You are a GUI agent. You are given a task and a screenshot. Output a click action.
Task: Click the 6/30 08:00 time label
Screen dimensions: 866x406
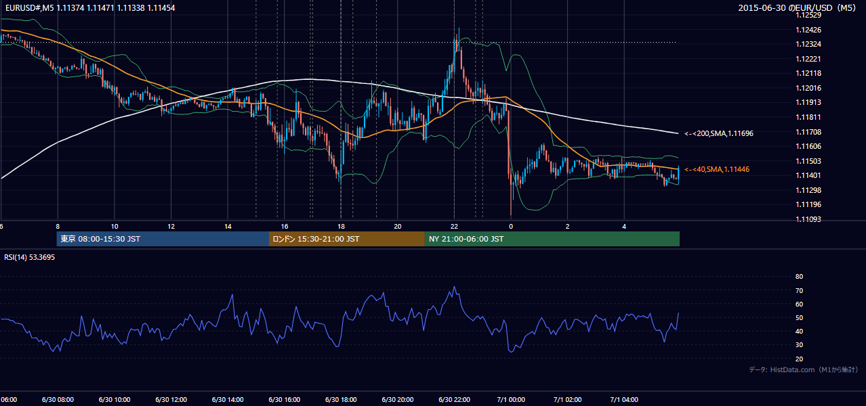[x=57, y=399]
